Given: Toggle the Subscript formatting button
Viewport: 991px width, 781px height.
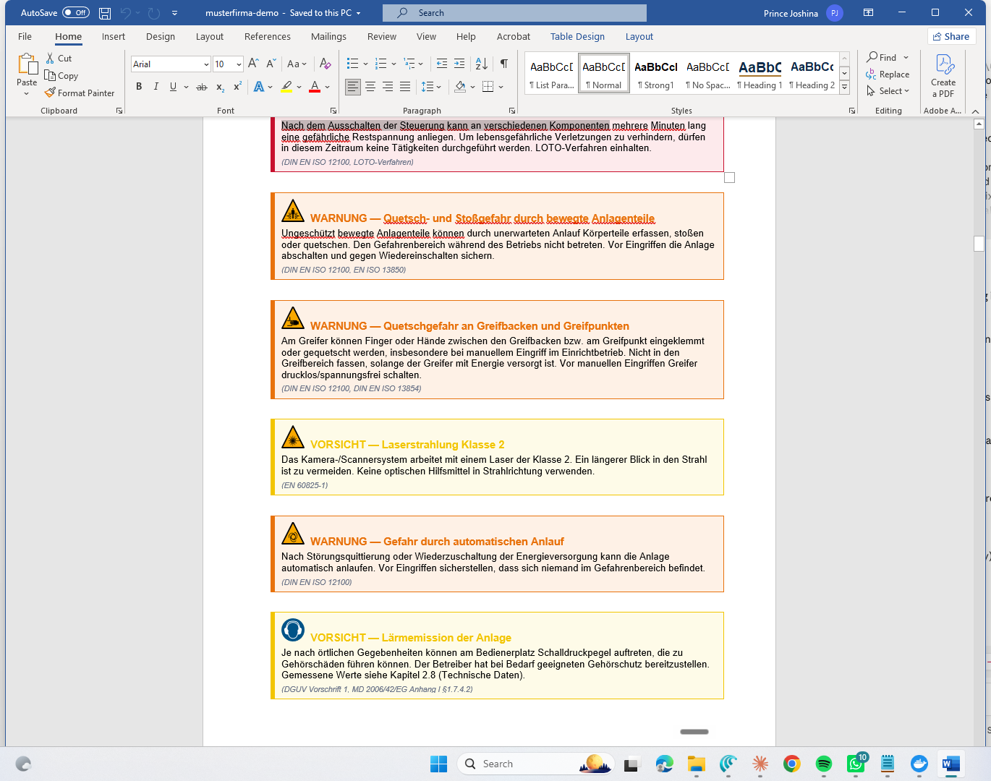Looking at the screenshot, I should pyautogui.click(x=220, y=87).
